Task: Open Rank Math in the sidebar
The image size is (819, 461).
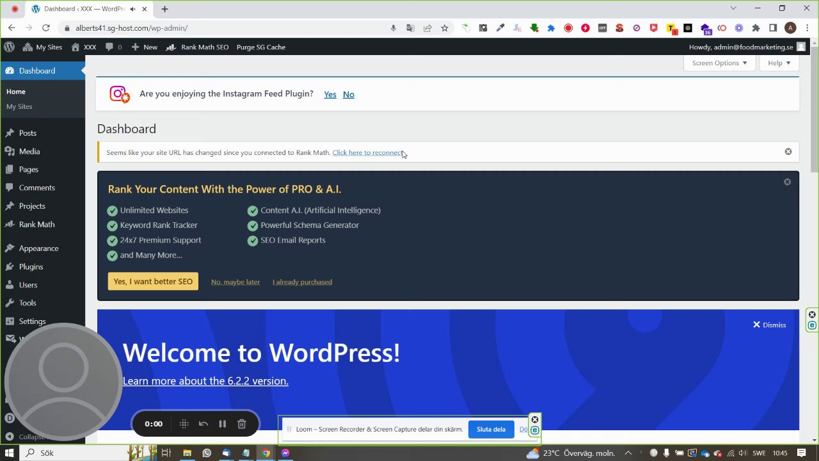Action: pyautogui.click(x=42, y=224)
